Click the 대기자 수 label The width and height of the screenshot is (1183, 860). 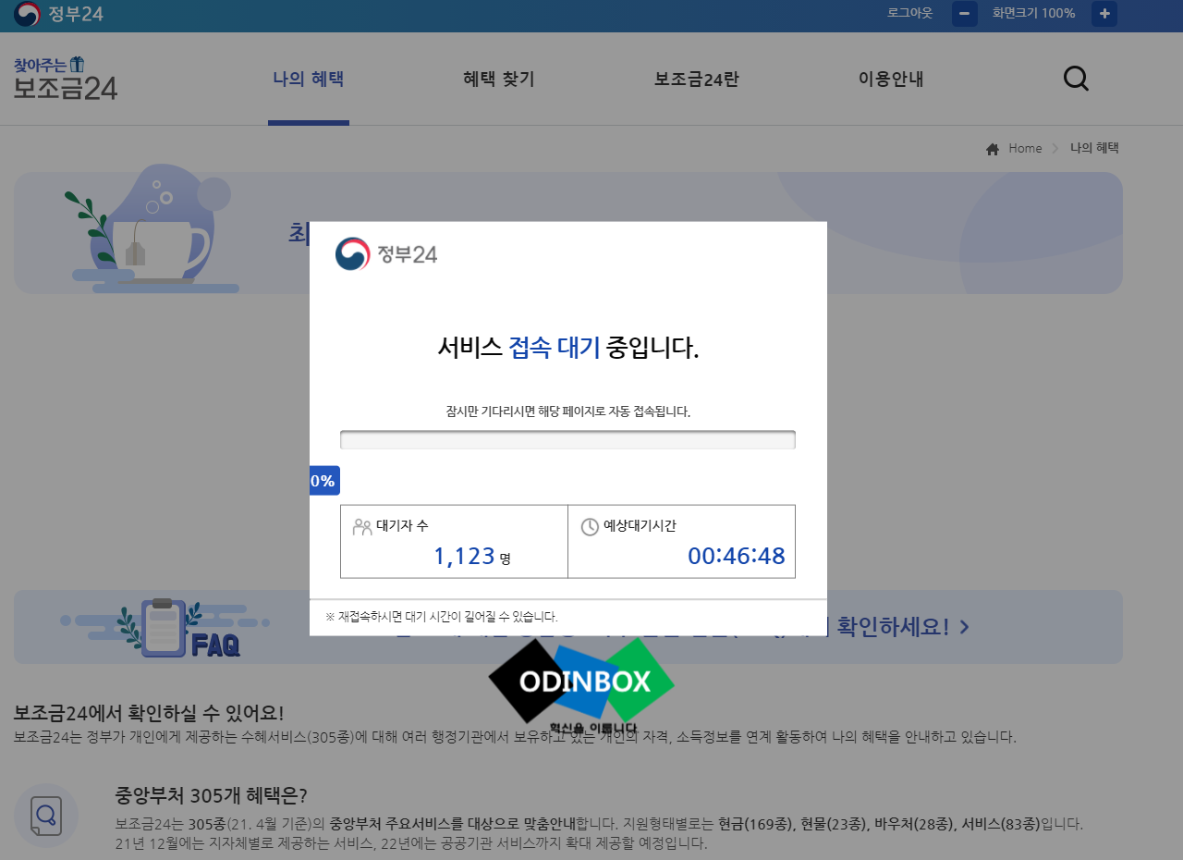pyautogui.click(x=402, y=526)
